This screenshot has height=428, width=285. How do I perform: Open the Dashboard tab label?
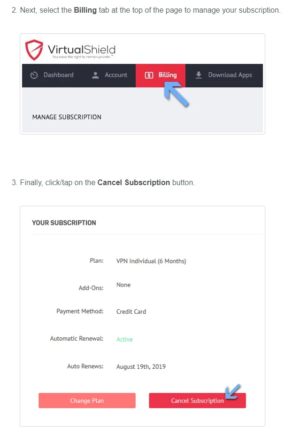58,75
